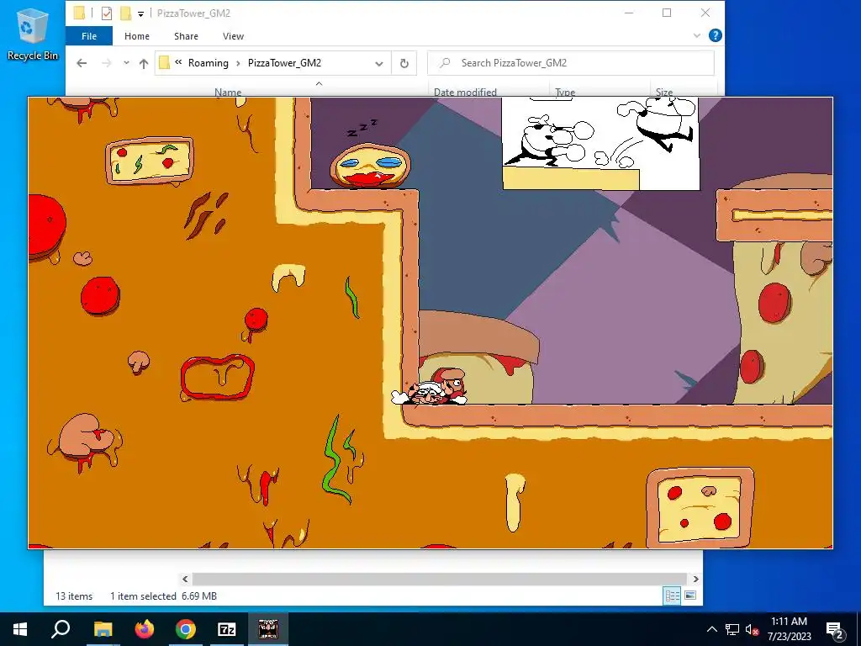861x646 pixels.
Task: Open Explorer Help question mark
Action: point(715,35)
